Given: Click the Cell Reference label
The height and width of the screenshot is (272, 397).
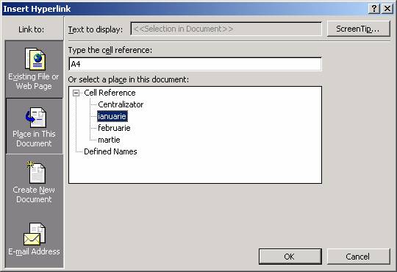Looking at the screenshot, I should click(x=110, y=93).
